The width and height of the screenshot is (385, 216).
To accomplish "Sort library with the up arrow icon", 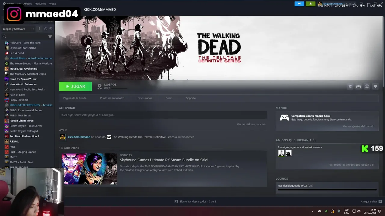I will [x=39, y=29].
